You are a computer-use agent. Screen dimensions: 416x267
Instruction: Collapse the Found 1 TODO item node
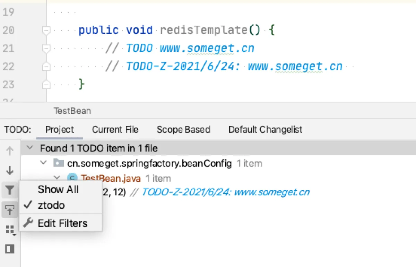pos(30,148)
